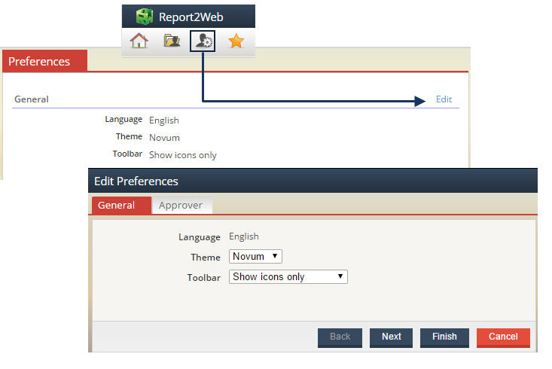Click 'Show icons only' text in Preferences panel
The image size is (552, 369).
183,155
